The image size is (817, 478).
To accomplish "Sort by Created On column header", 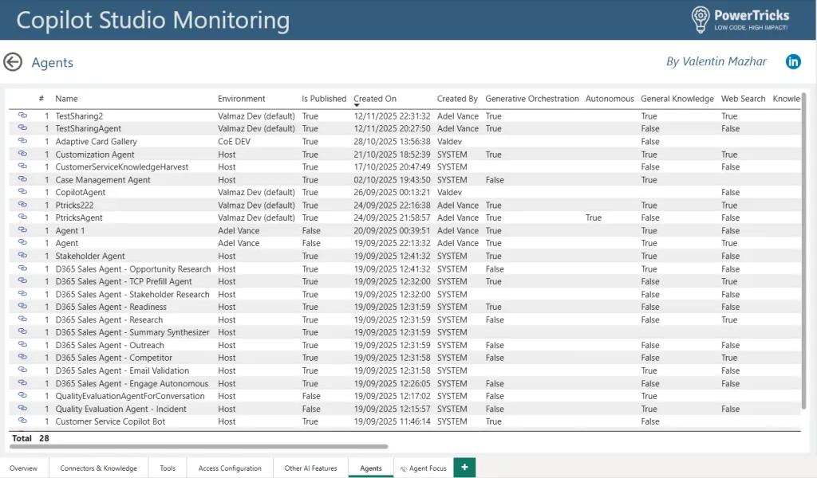I will point(375,98).
